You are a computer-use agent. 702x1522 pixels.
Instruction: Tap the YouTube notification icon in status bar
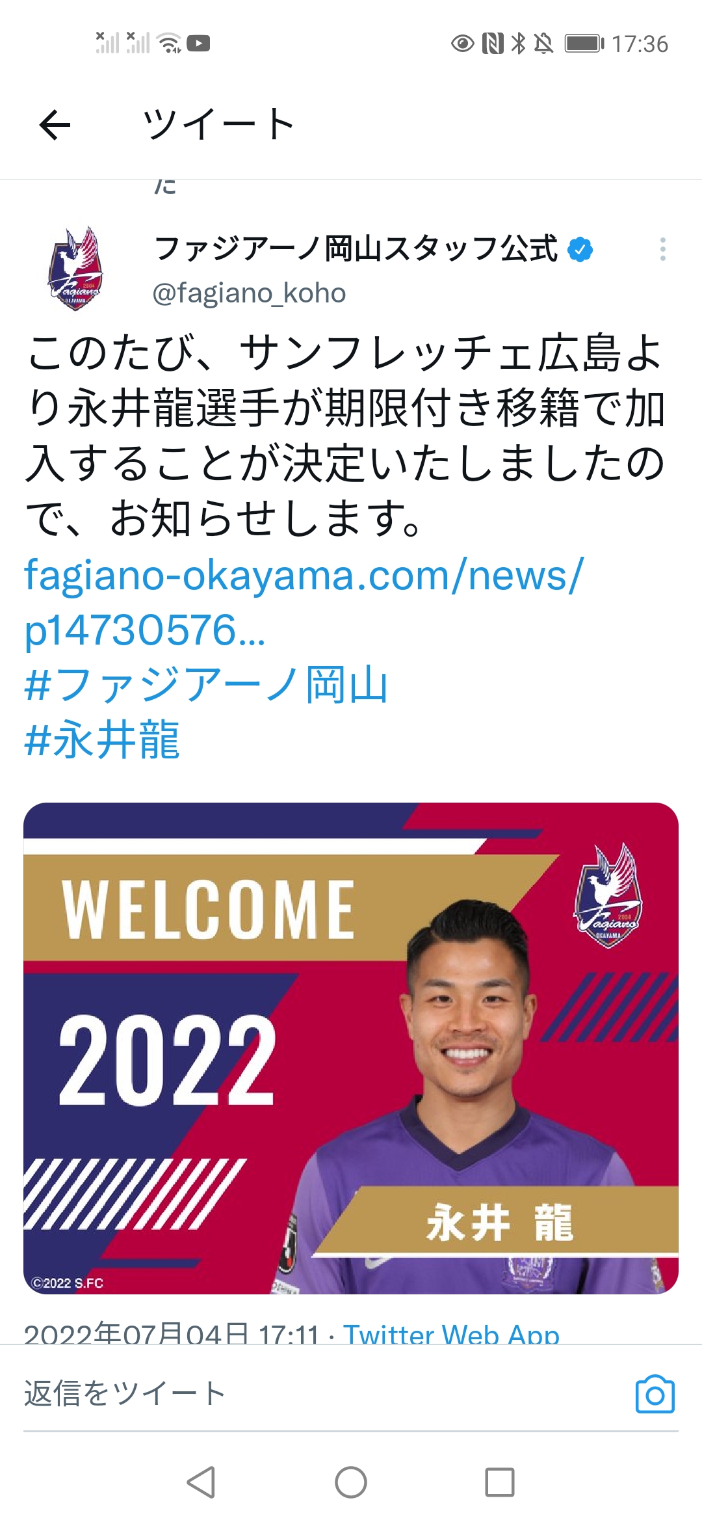pos(198,44)
